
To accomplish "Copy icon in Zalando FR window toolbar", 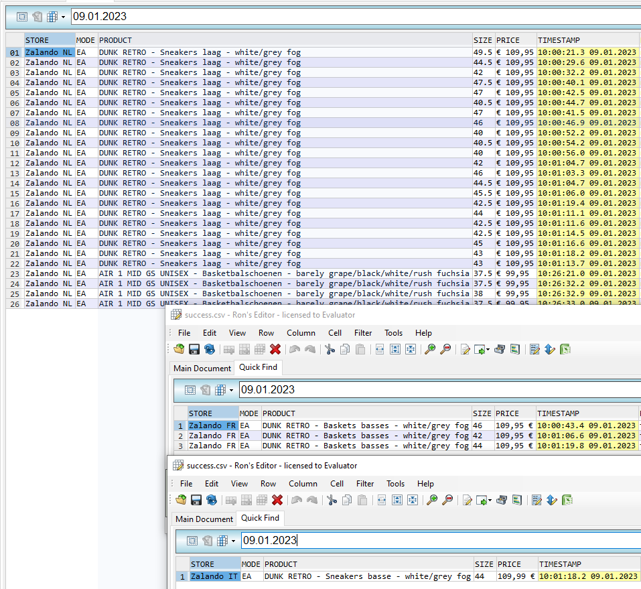I will pos(345,349).
